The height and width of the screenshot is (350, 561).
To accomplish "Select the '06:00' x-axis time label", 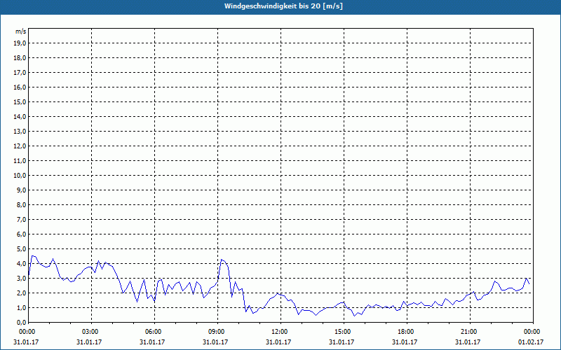I will pyautogui.click(x=154, y=332).
